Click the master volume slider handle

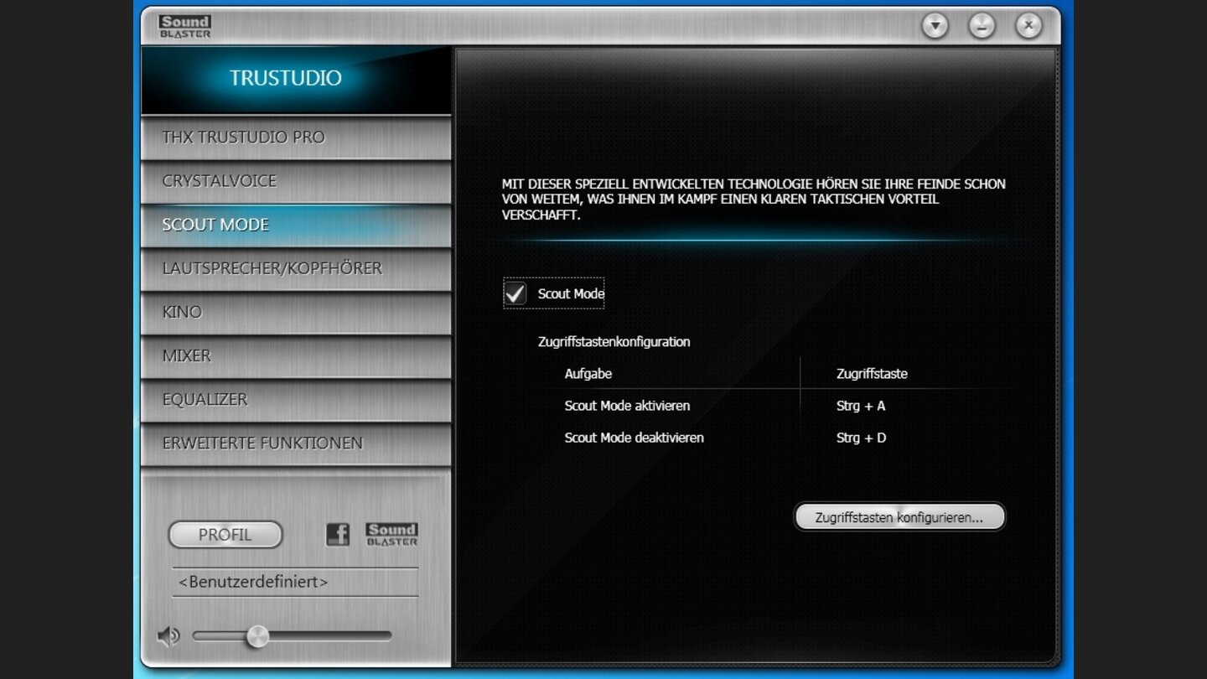pyautogui.click(x=257, y=636)
